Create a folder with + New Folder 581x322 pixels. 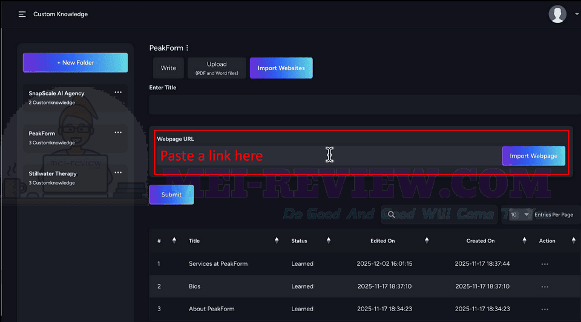tap(75, 62)
